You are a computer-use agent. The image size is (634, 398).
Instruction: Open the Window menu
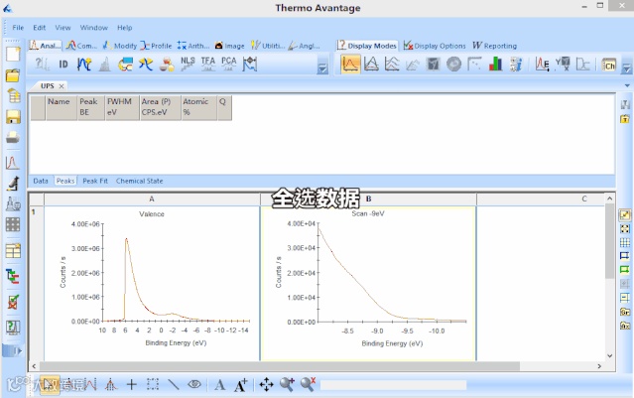(x=94, y=28)
